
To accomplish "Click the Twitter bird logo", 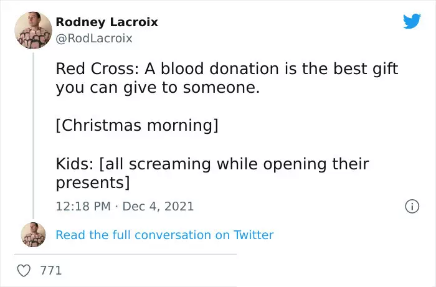I will [412, 21].
